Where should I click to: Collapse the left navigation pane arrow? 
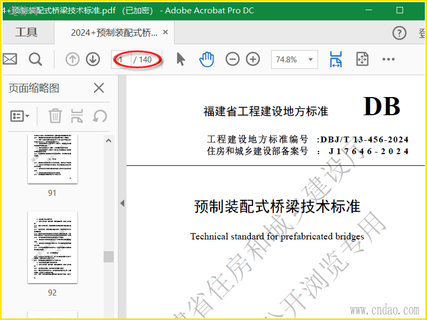pos(122,203)
